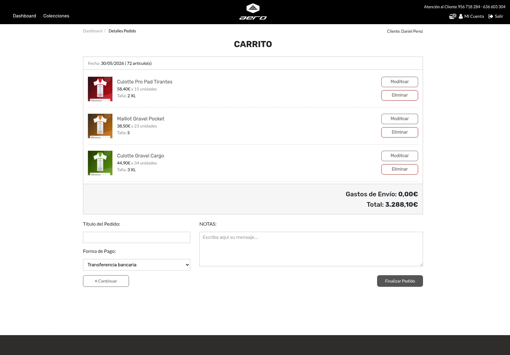510x355 pixels.
Task: Click the Detalles Pedido breadcrumb
Action: click(122, 31)
